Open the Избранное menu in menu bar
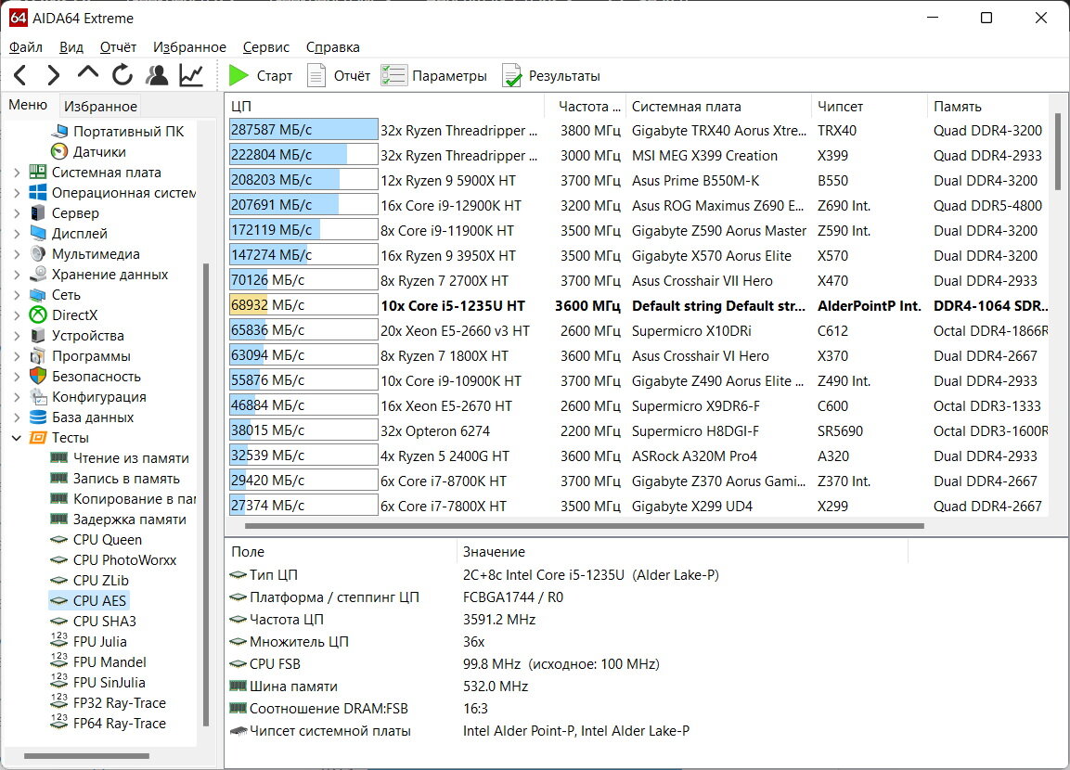This screenshot has width=1070, height=770. coord(189,47)
